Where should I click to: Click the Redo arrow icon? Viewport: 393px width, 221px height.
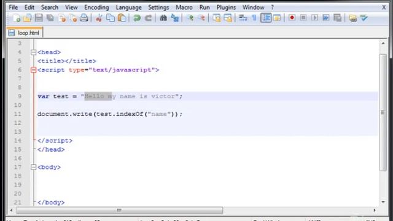click(149, 18)
